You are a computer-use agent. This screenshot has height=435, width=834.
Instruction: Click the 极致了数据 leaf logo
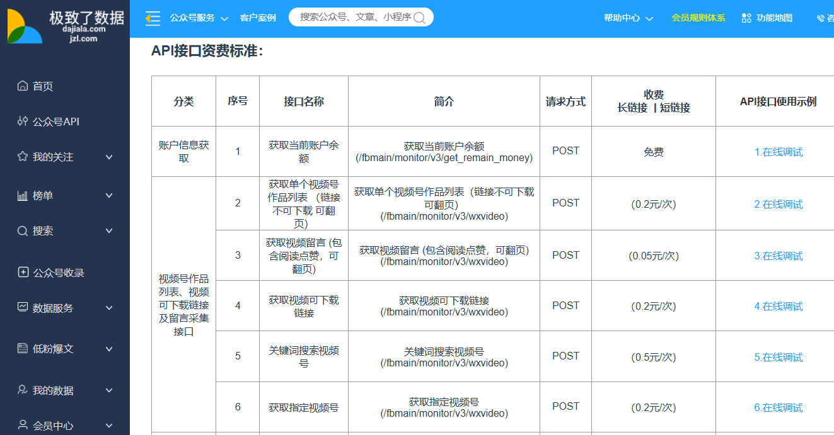[x=25, y=26]
